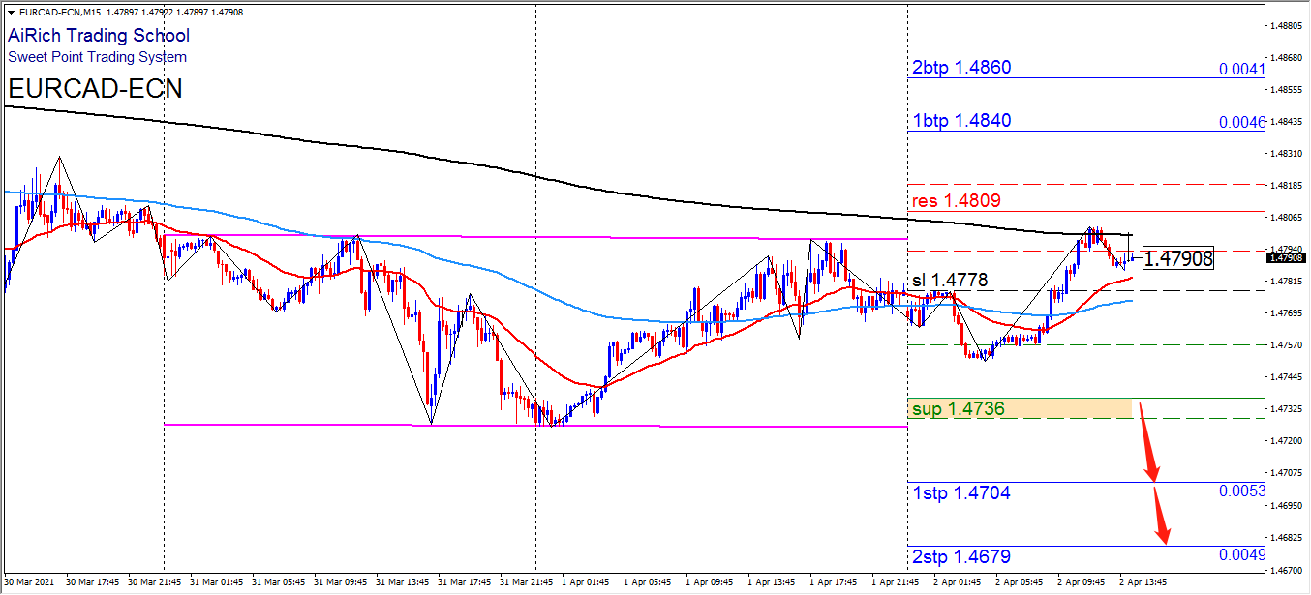The image size is (1311, 595).
Task: Click the 1stp 1.4704 target label
Action: click(x=961, y=493)
